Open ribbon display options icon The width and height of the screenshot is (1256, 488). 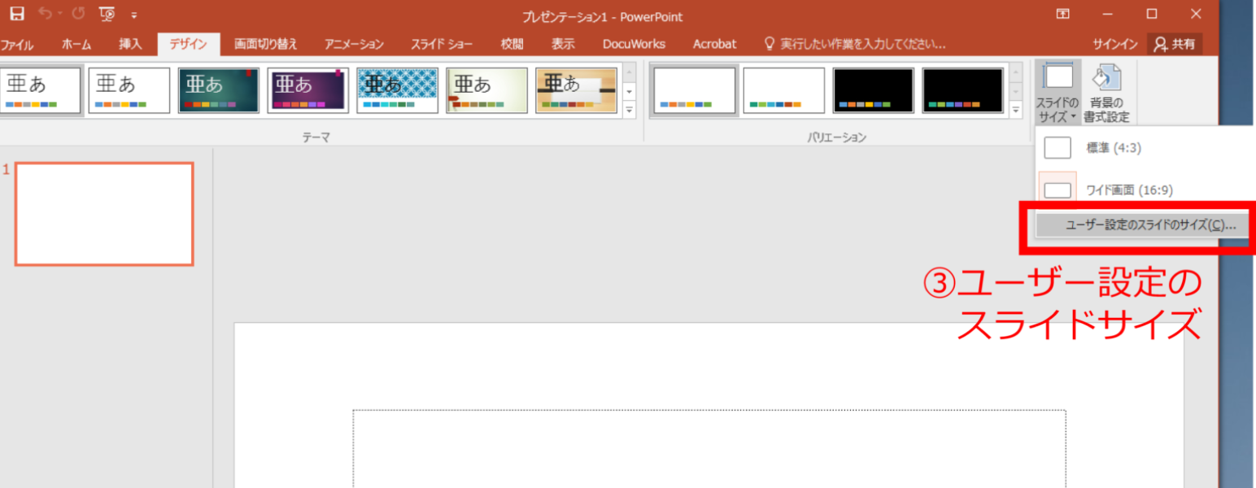[1062, 14]
